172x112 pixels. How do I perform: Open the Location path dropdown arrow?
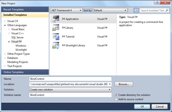pyautogui.click(x=110, y=84)
